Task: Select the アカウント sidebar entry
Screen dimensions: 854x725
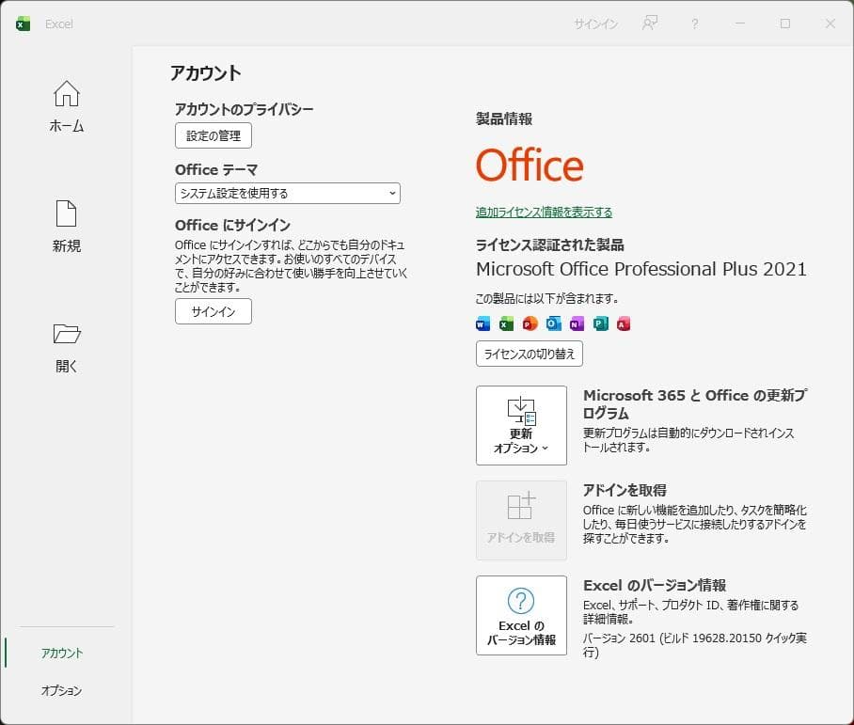Action: click(61, 652)
